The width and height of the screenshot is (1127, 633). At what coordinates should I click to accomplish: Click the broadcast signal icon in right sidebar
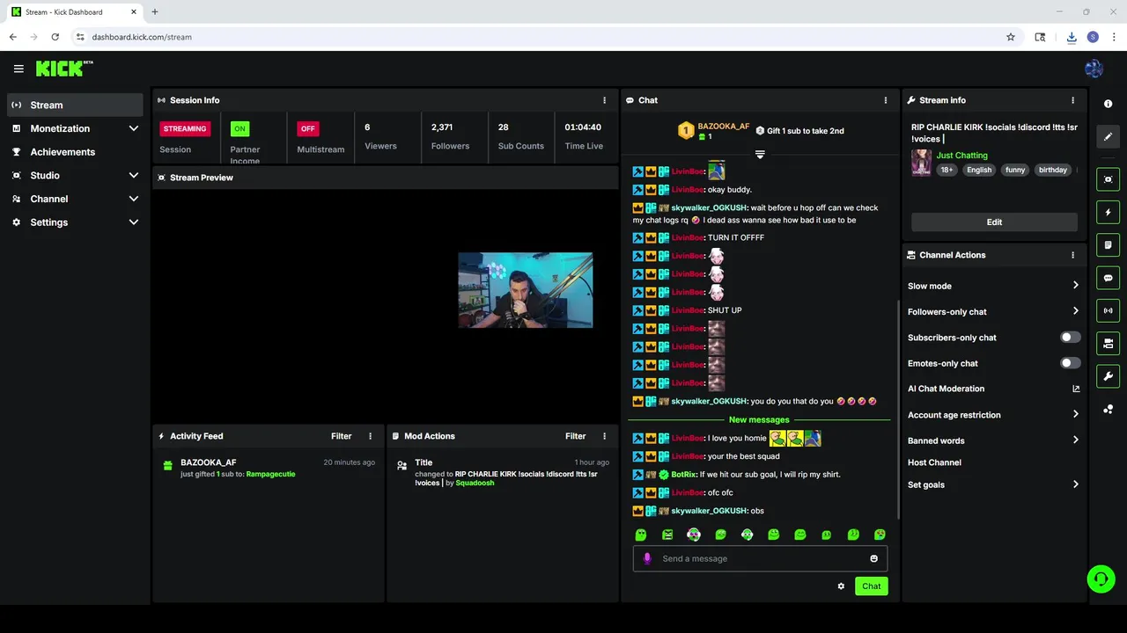coord(1108,310)
